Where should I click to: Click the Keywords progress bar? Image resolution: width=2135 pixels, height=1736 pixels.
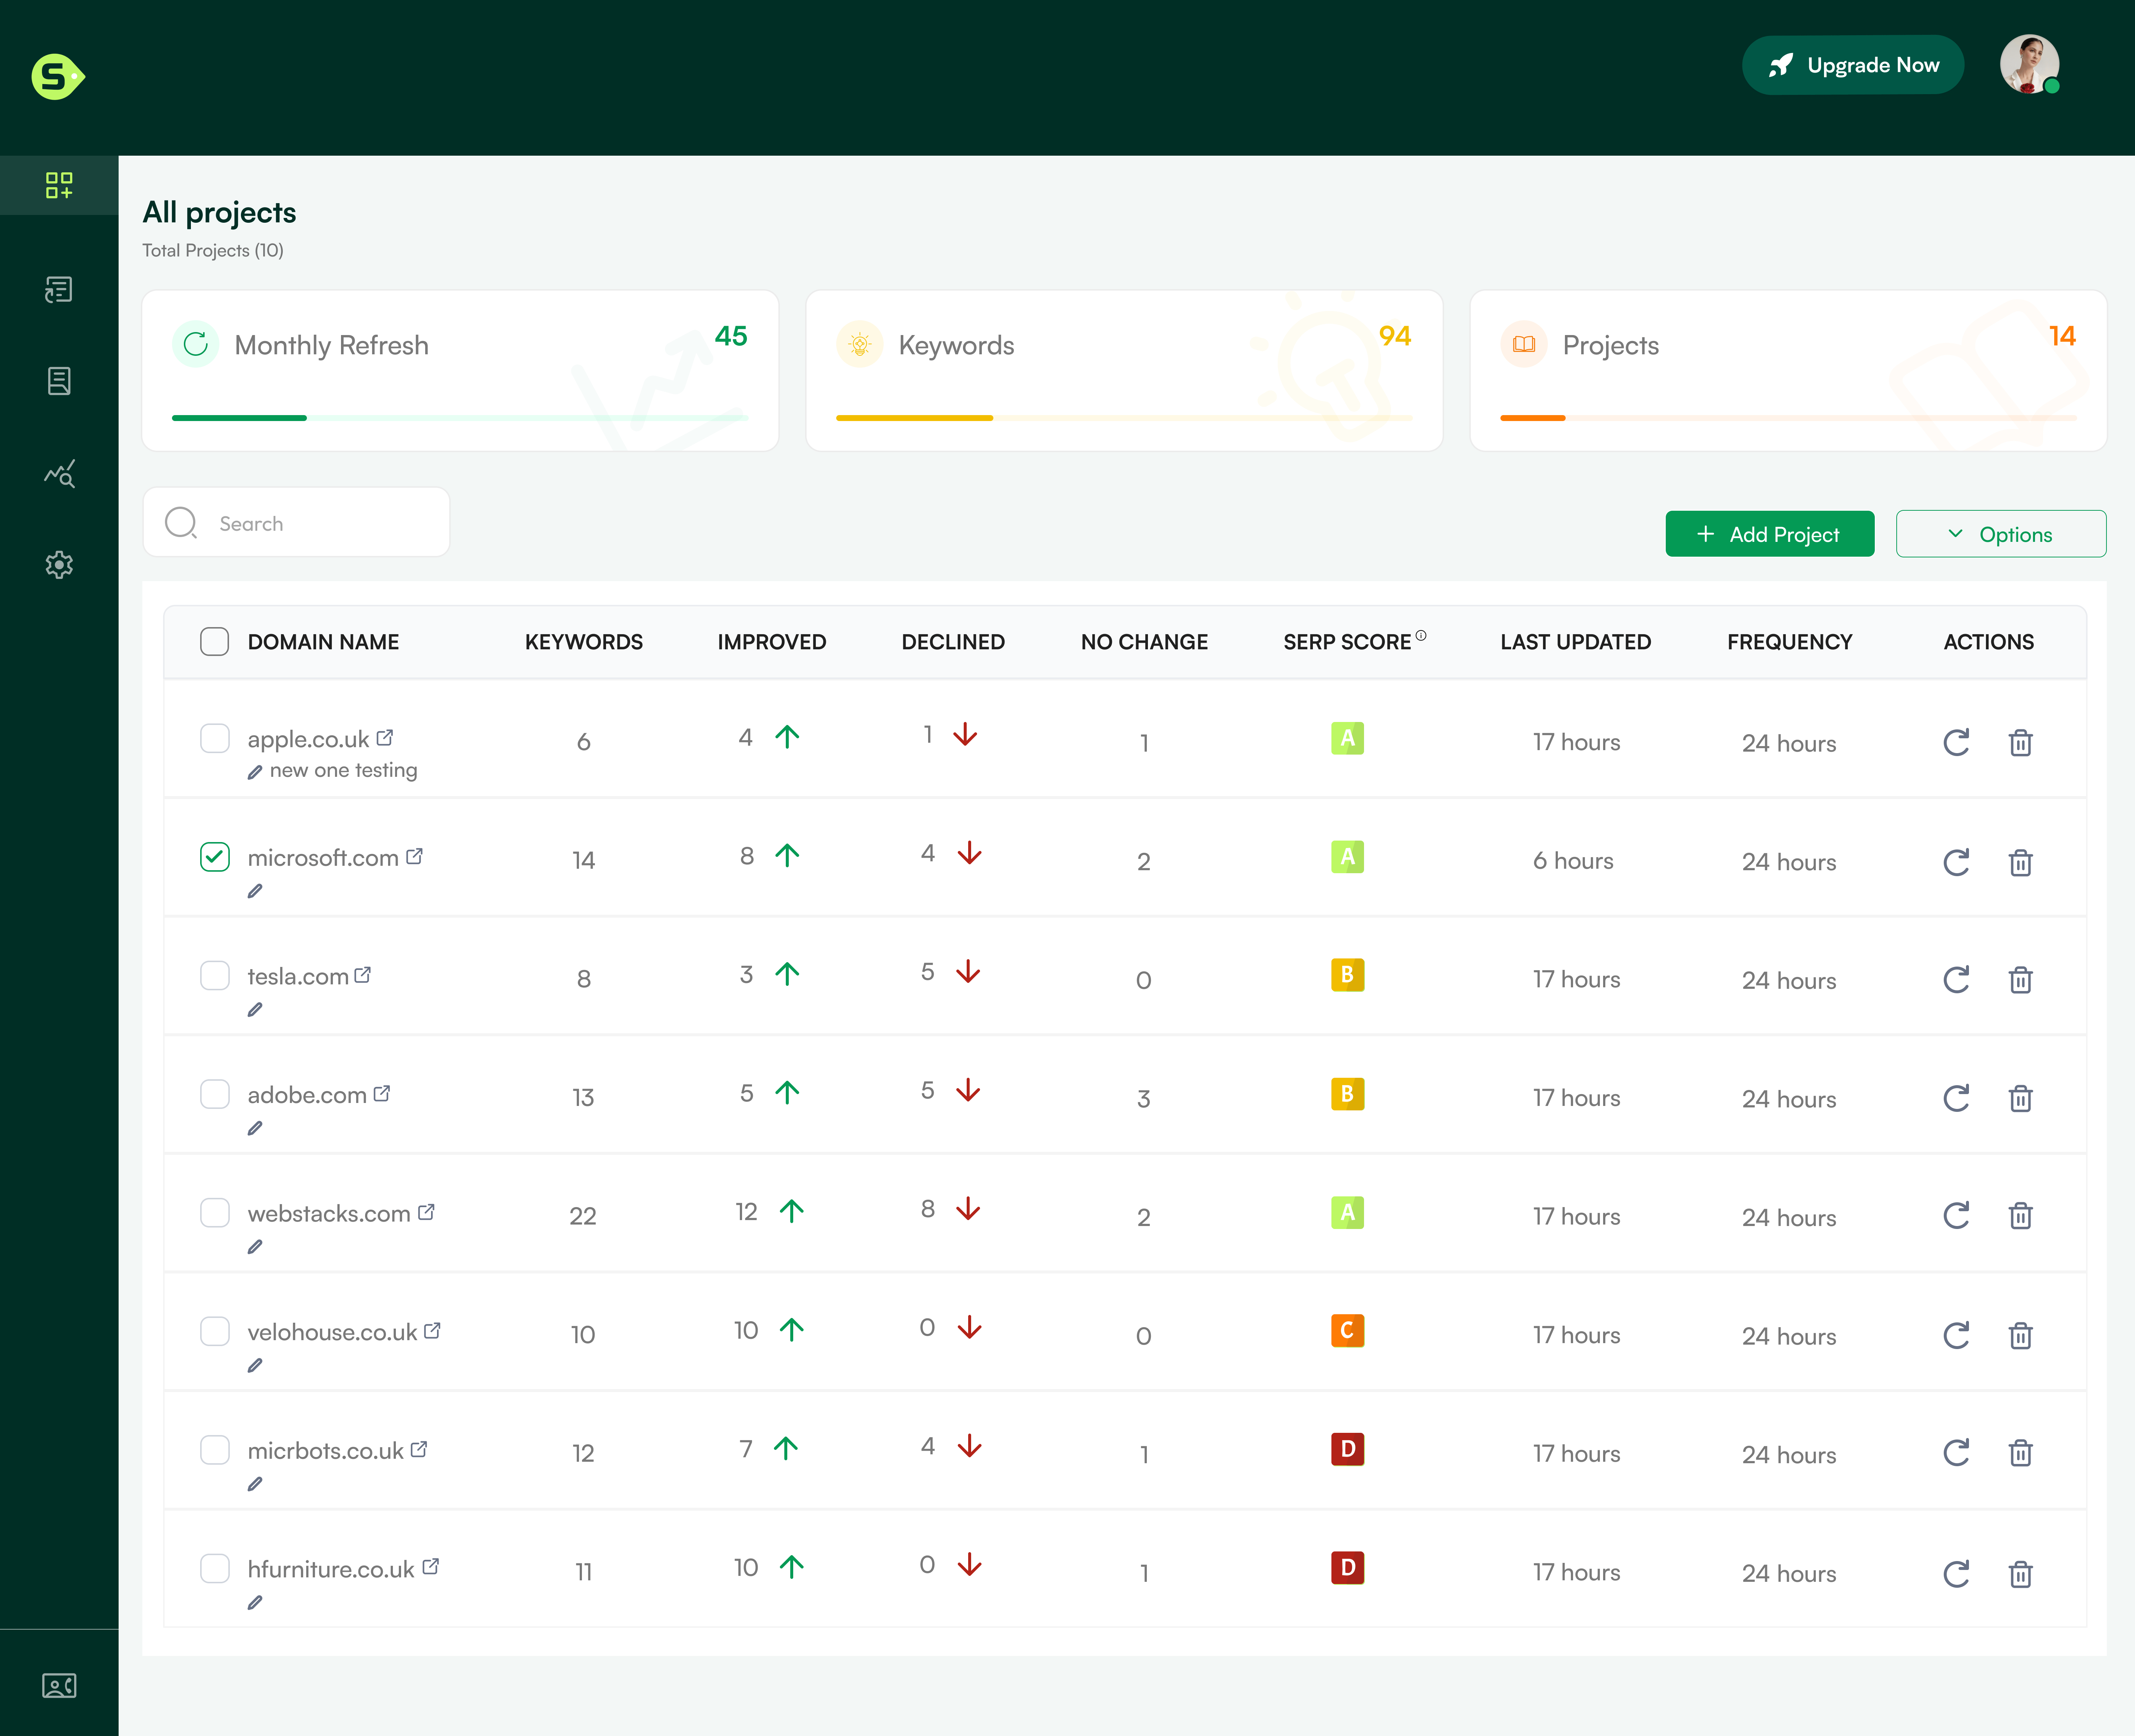pos(1124,418)
